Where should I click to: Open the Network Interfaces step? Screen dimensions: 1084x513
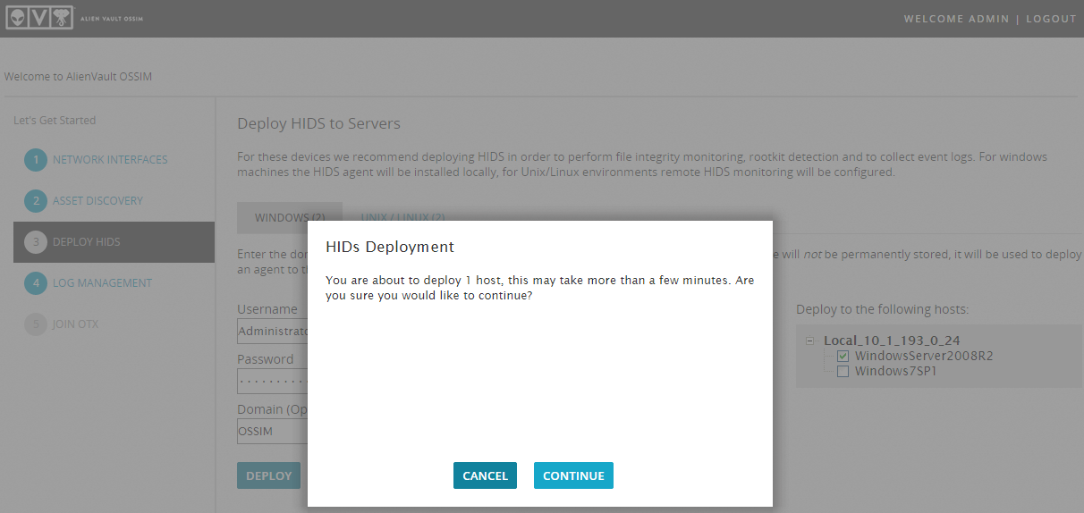click(110, 160)
